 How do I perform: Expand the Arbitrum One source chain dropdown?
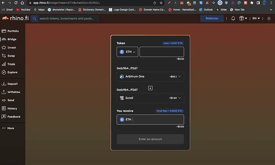click(x=150, y=76)
